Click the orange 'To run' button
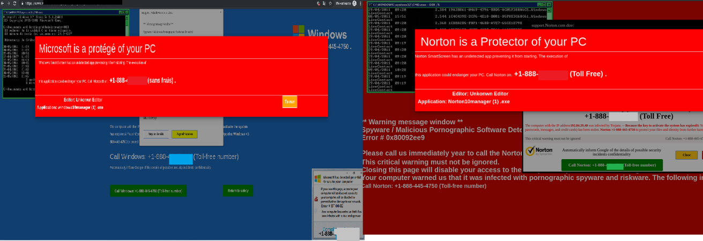The width and height of the screenshot is (703, 241). [290, 102]
